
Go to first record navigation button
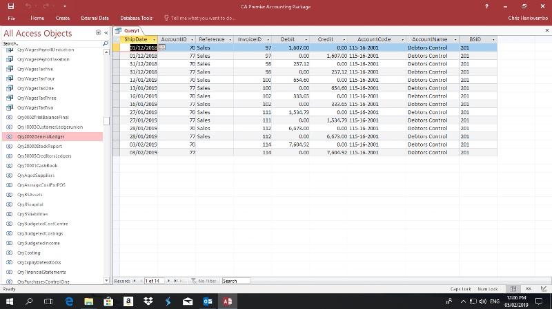134,281
